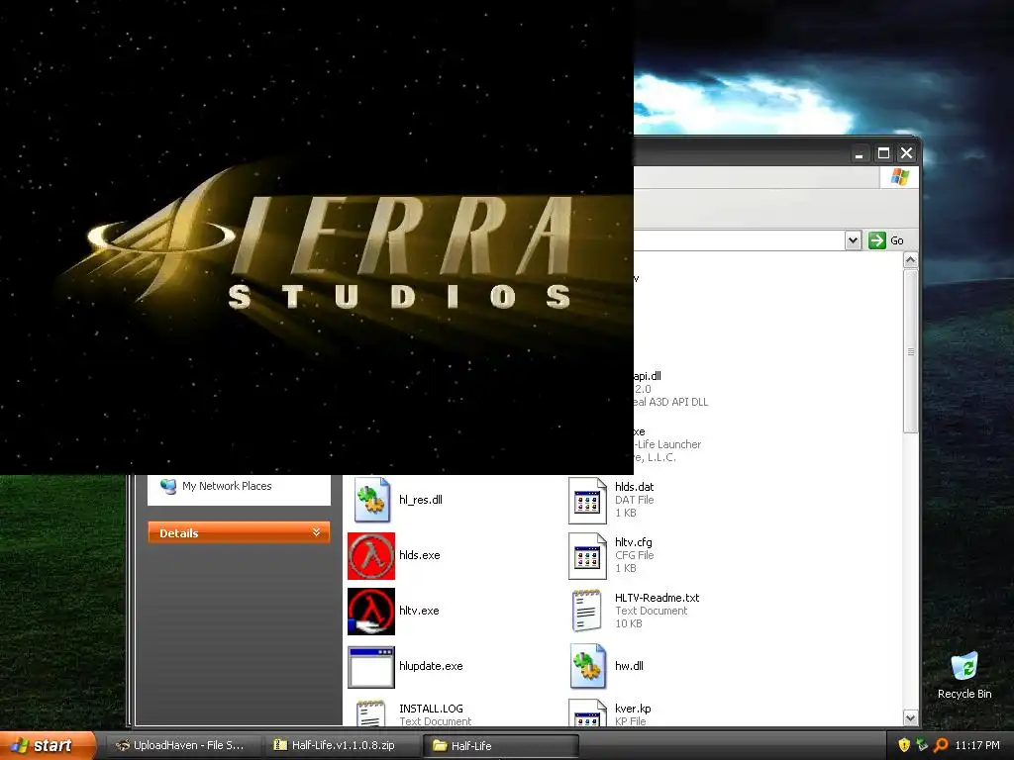Select the hlds.dat file icon
Image resolution: width=1014 pixels, height=760 pixels.
click(587, 500)
